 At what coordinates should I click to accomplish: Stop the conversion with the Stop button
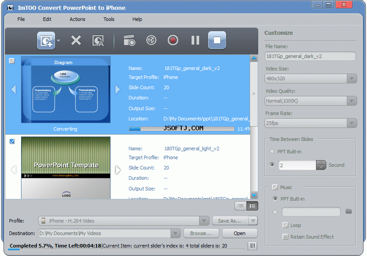pos(217,40)
